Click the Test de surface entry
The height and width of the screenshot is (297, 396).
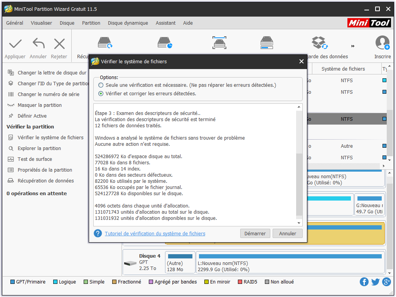pyautogui.click(x=35, y=159)
